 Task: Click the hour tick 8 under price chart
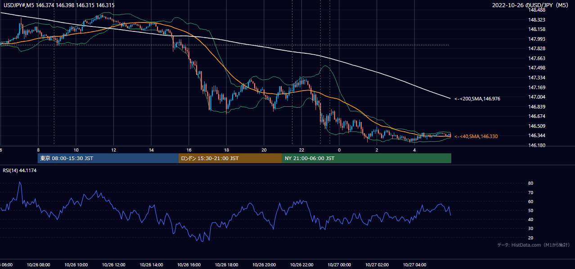38,150
